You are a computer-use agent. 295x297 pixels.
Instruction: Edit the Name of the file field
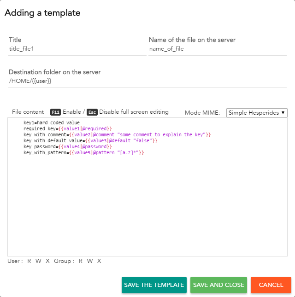pos(218,49)
